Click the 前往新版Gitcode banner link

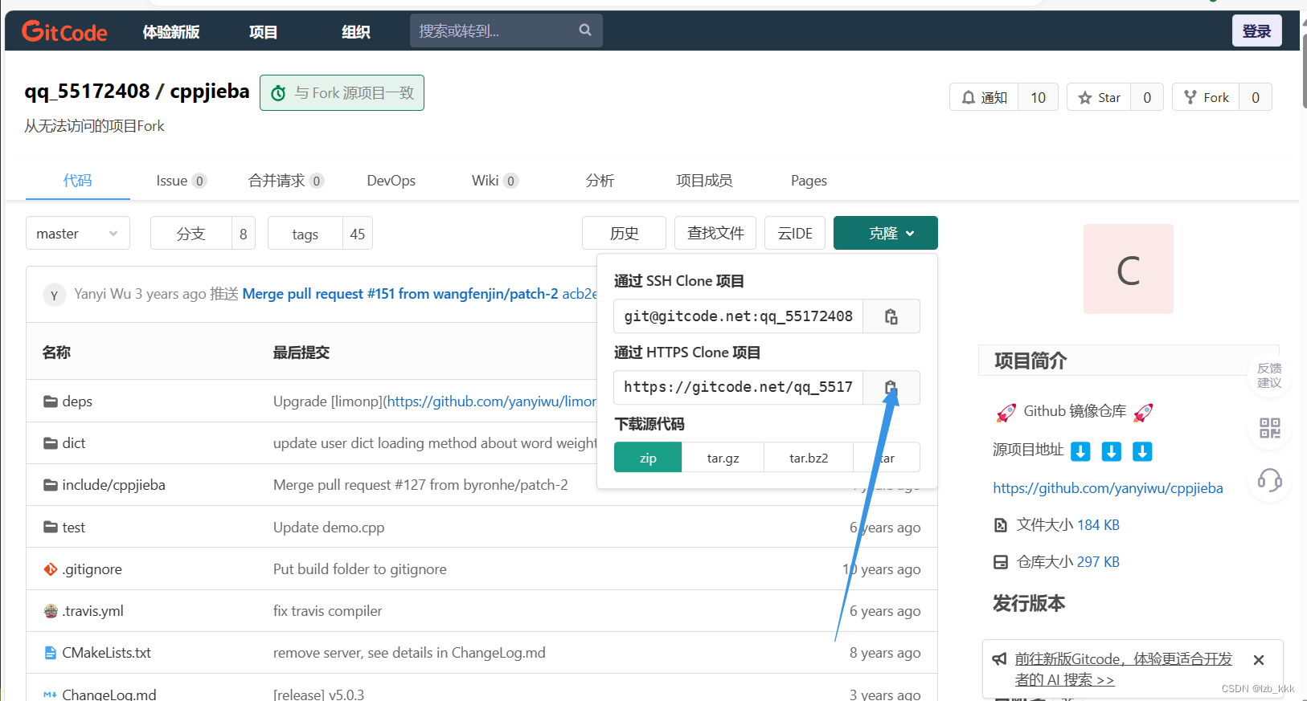click(x=1123, y=669)
